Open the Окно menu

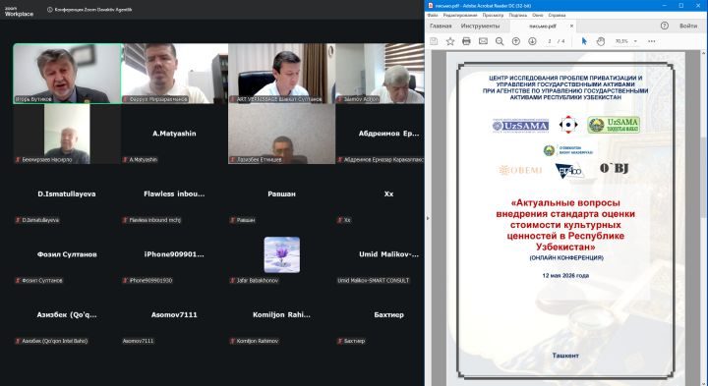pos(537,16)
